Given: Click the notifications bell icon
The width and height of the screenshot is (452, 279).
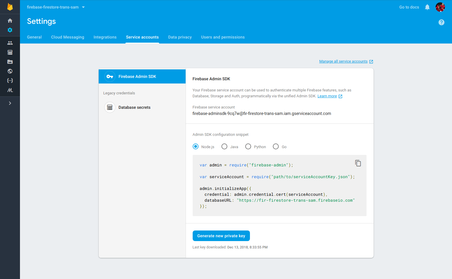Looking at the screenshot, I should click(x=427, y=7).
